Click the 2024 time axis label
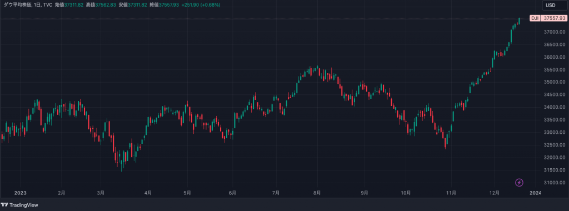Screen dimensions: 569x211 (535, 193)
